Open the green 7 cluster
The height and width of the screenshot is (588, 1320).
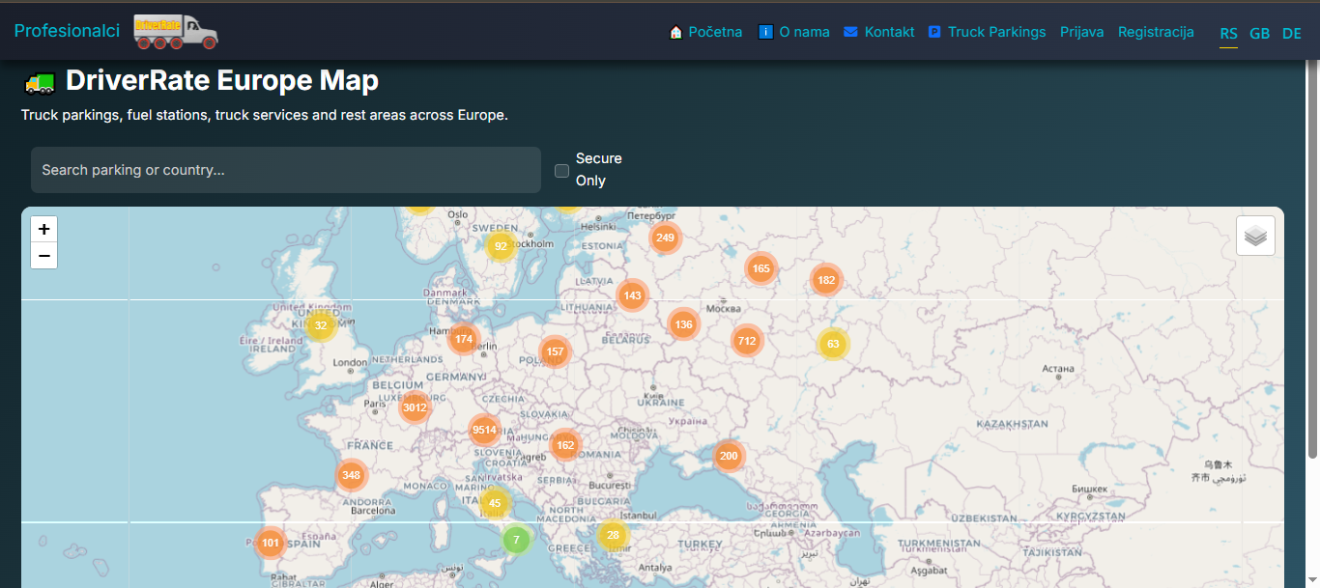tap(516, 540)
